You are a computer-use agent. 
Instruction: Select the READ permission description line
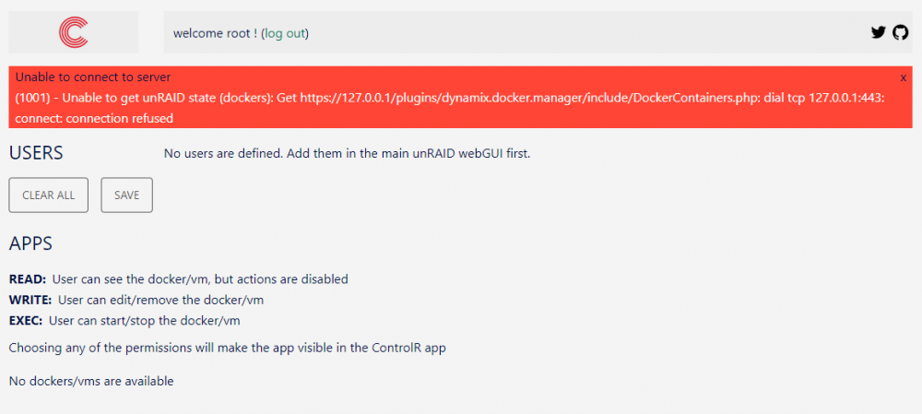point(178,279)
